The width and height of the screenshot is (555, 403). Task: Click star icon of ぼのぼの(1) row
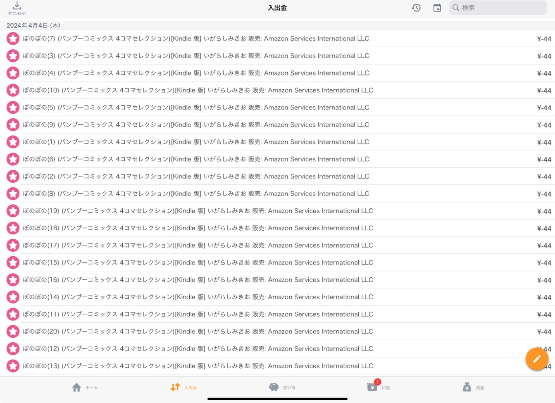pyautogui.click(x=13, y=142)
